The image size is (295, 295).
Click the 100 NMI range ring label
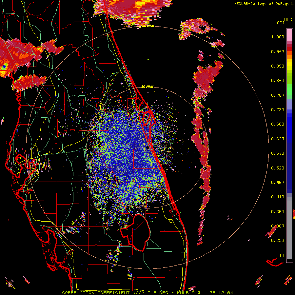click(147, 26)
